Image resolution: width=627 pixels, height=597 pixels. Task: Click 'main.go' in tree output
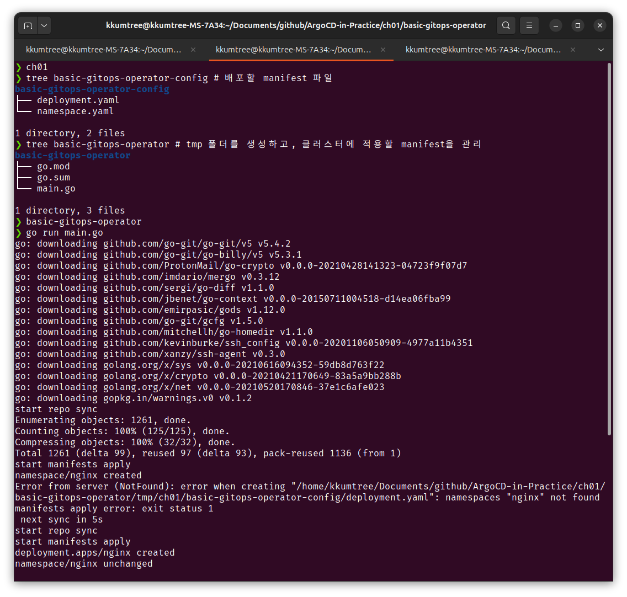pyautogui.click(x=56, y=188)
